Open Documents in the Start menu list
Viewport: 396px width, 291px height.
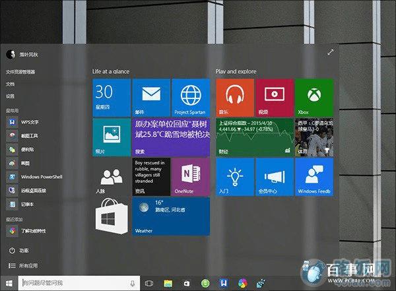[x=11, y=84]
